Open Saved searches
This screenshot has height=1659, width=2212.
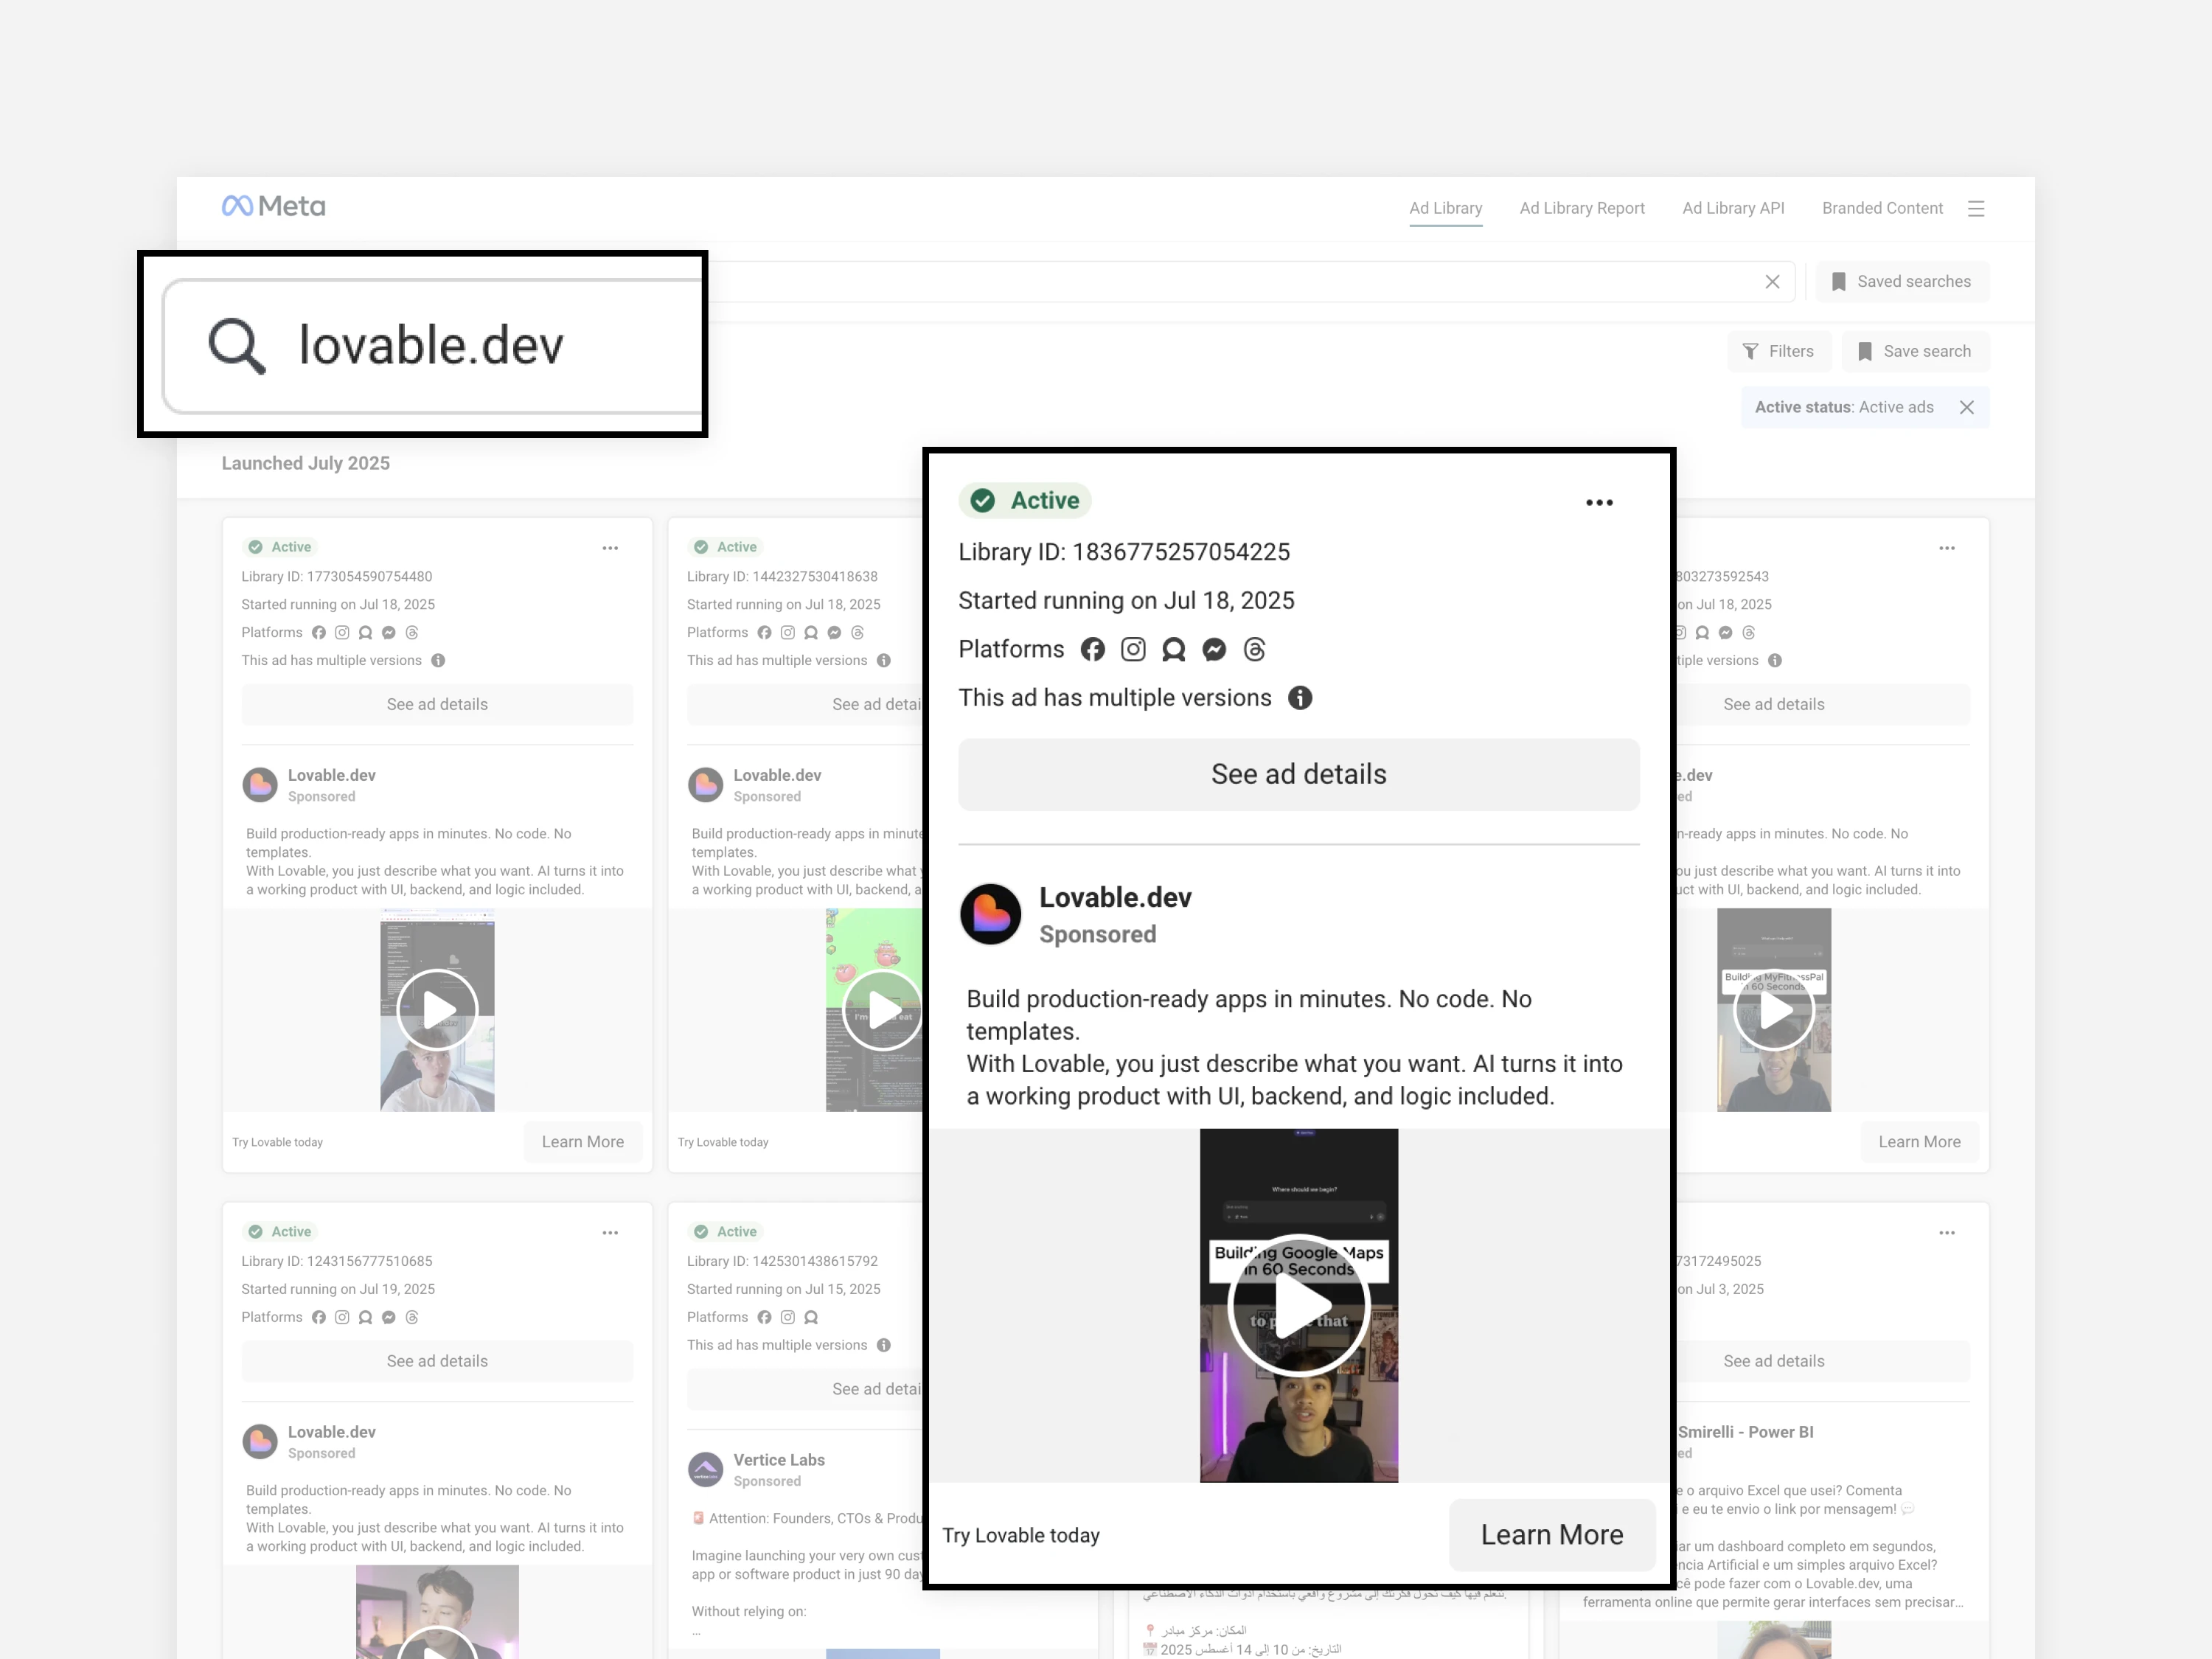click(x=1902, y=282)
